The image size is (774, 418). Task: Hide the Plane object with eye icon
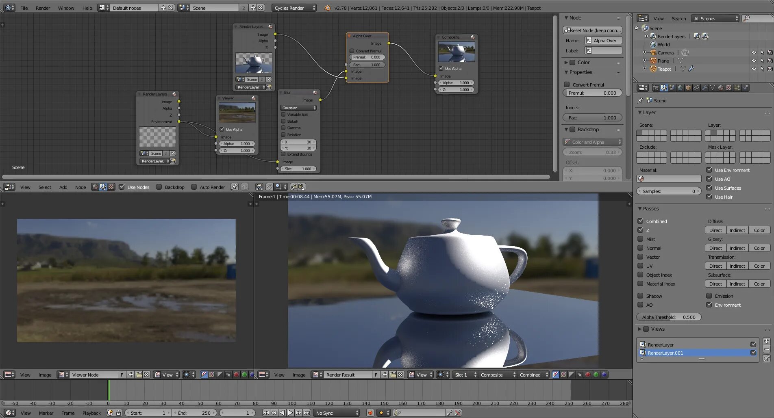[754, 61]
